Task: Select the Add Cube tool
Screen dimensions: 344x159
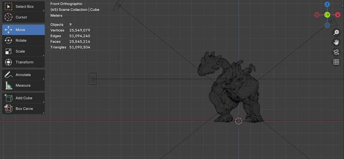Action: pos(23,98)
